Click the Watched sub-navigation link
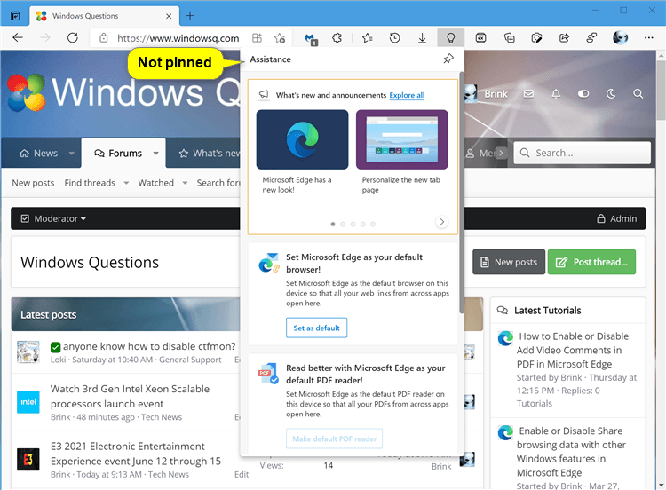 pos(156,183)
